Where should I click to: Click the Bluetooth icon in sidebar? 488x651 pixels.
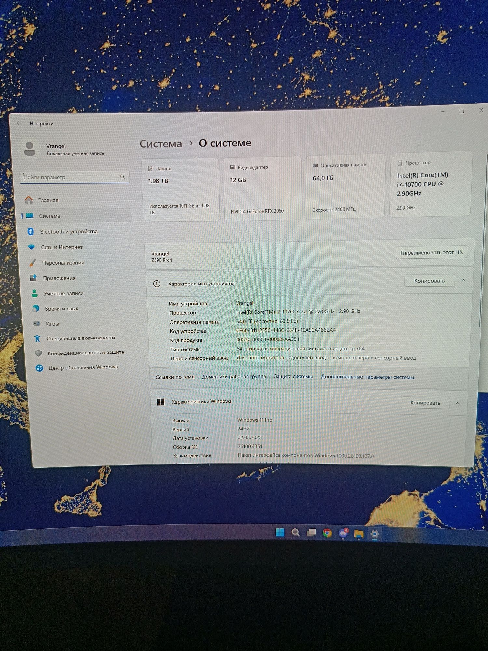pyautogui.click(x=31, y=231)
